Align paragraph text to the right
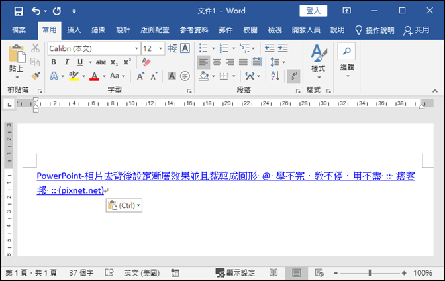The image size is (445, 281). pyautogui.click(x=230, y=62)
